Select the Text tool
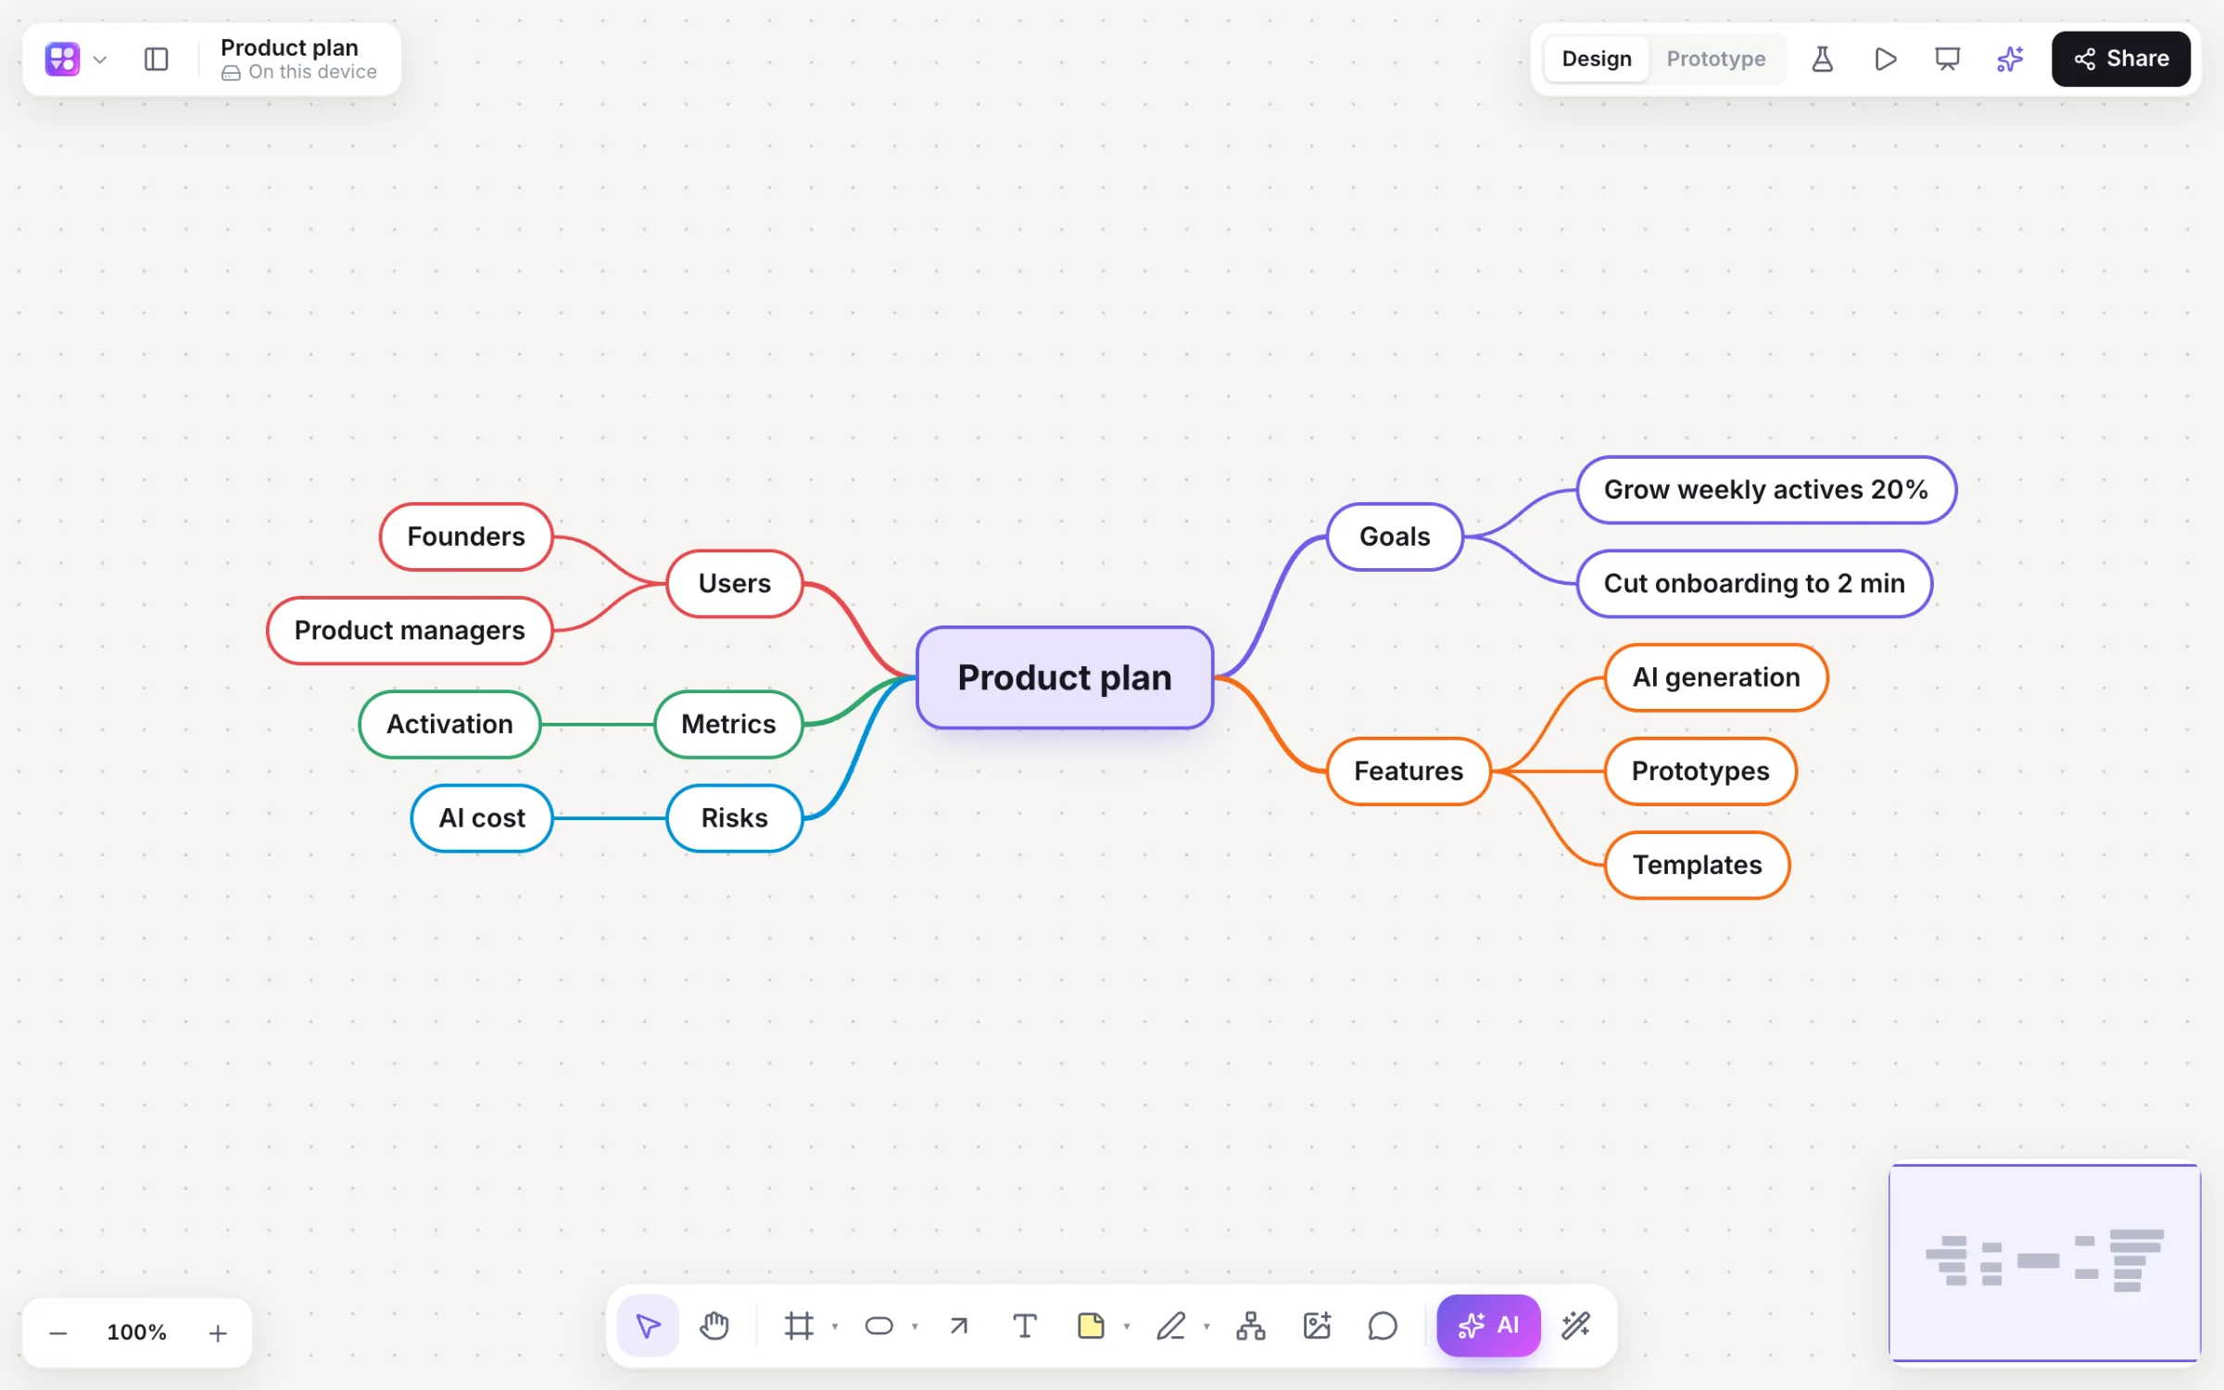2224x1390 pixels. point(1025,1326)
